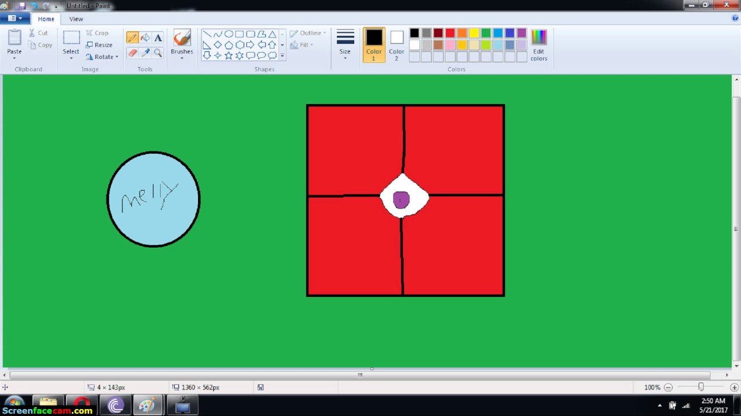Click the horizontal canvas scrollbar
741x416 pixels.
(x=360, y=375)
